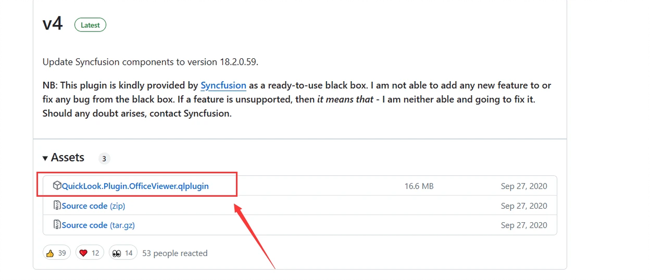Click the date on the qlplugin row
Screen dimensions: 650x280
tap(523, 186)
